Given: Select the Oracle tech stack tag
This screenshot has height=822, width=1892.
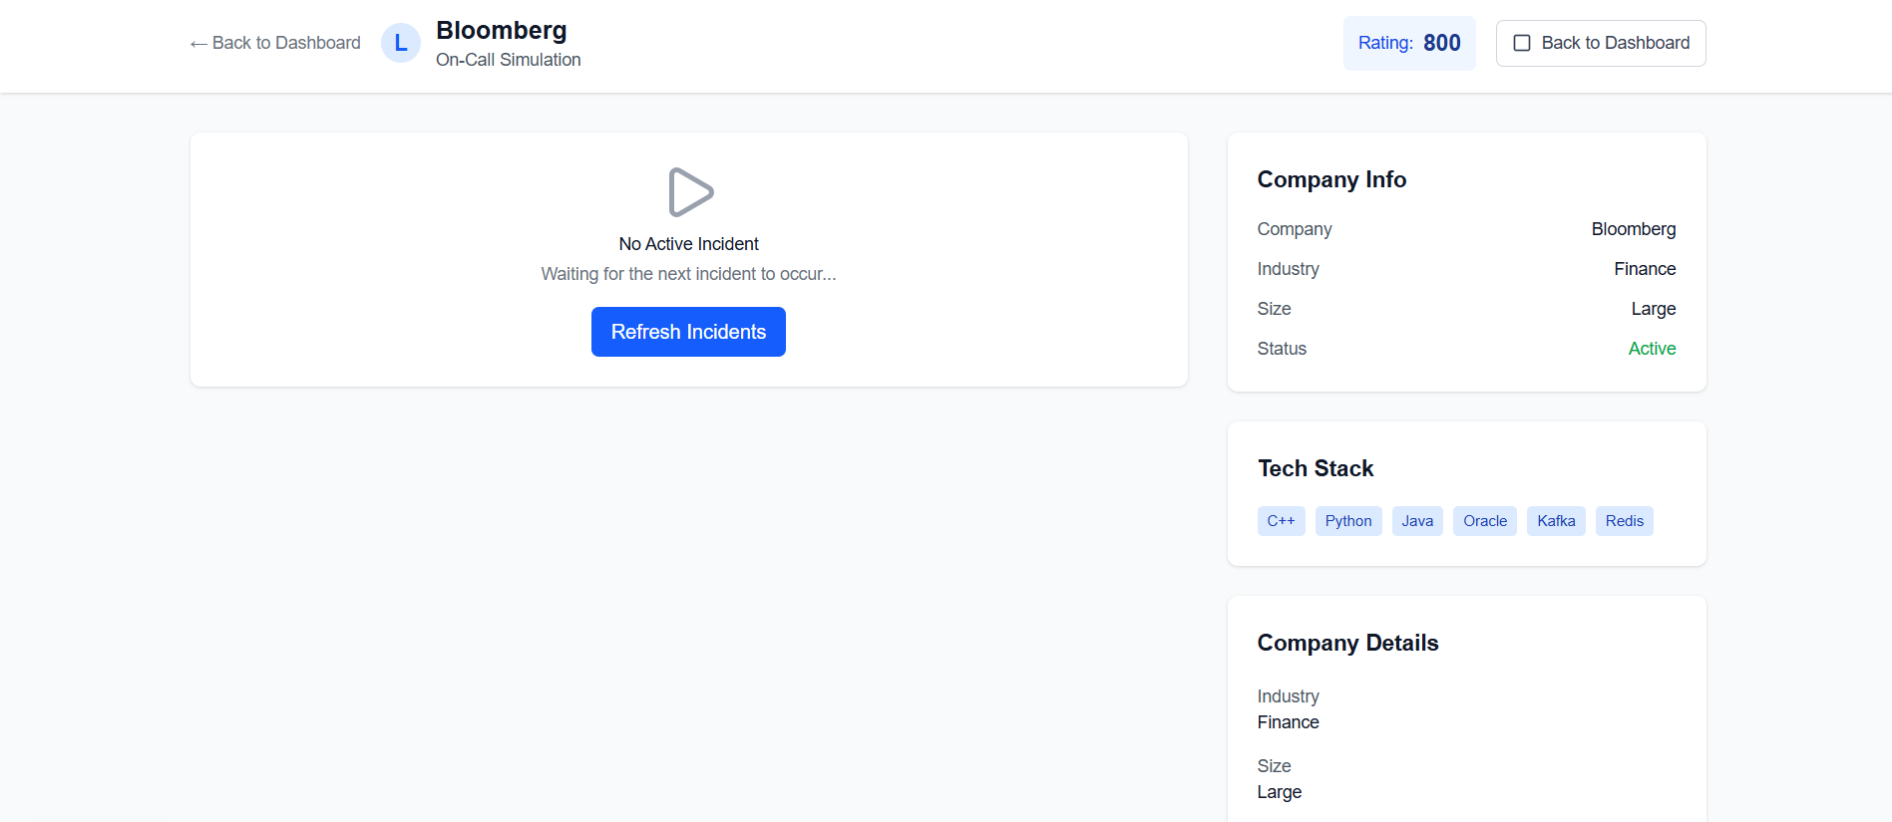Looking at the screenshot, I should coord(1485,521).
